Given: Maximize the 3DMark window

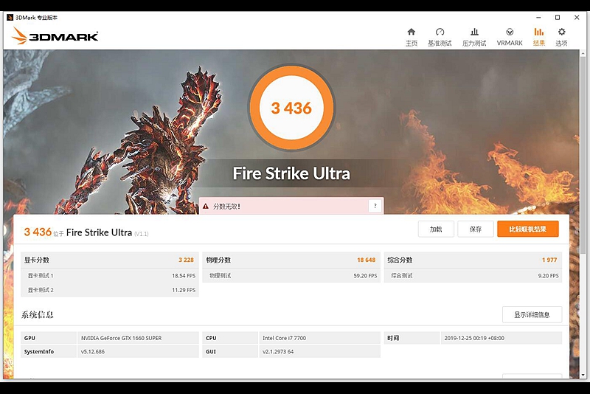Looking at the screenshot, I should (558, 17).
